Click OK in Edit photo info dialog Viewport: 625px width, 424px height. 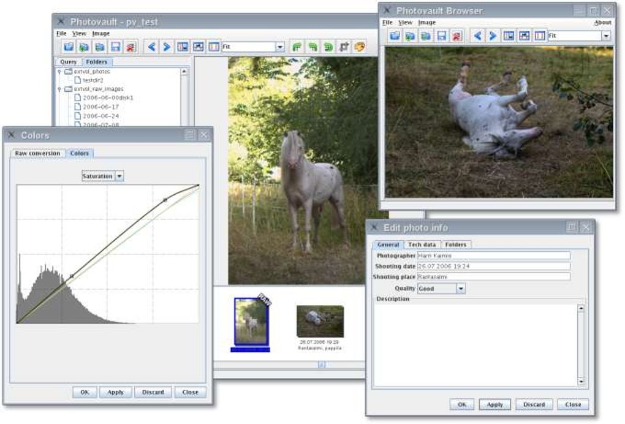(x=462, y=404)
